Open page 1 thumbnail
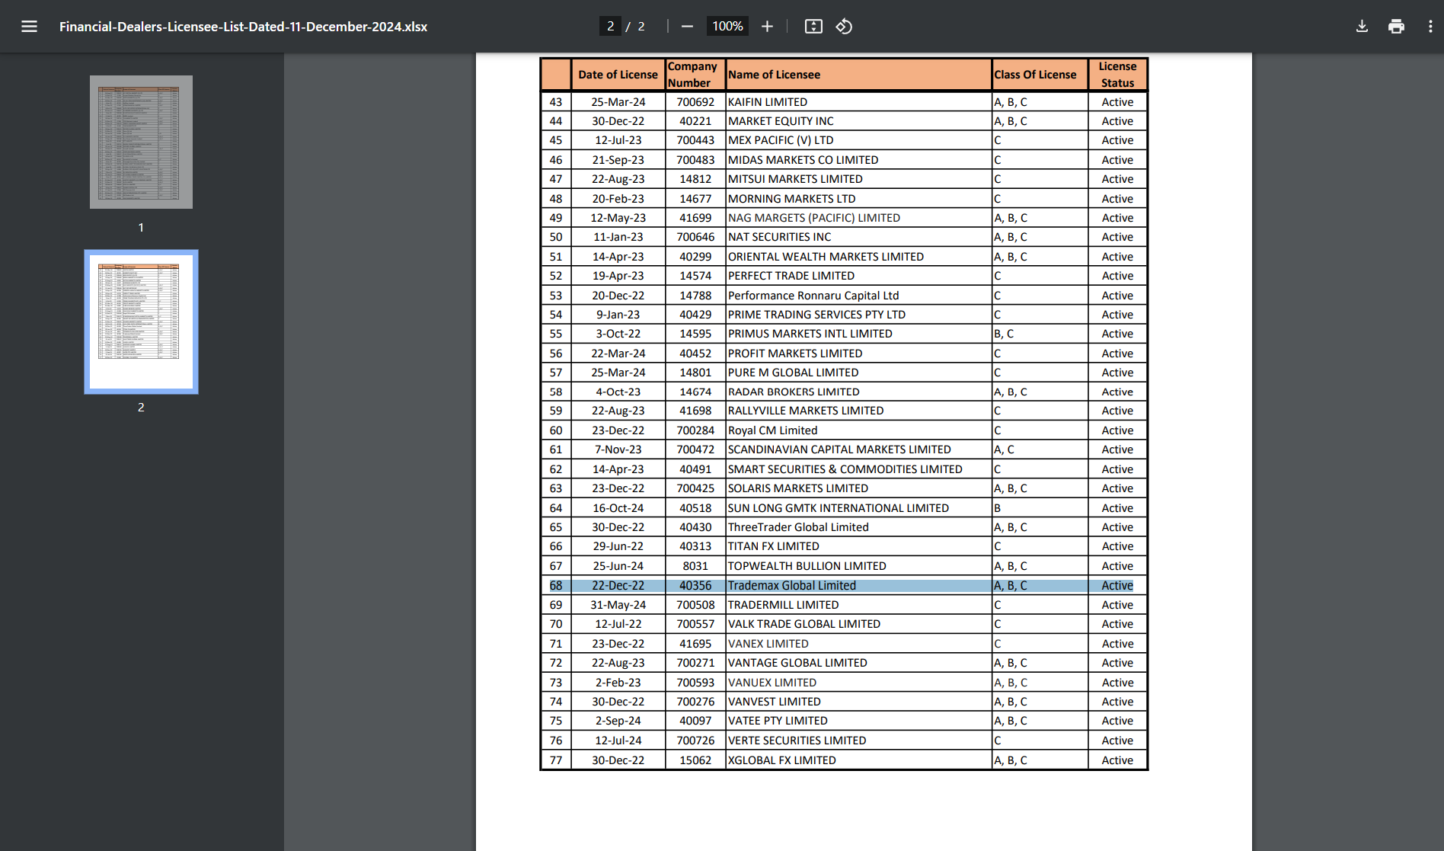Image resolution: width=1444 pixels, height=851 pixels. tap(141, 142)
